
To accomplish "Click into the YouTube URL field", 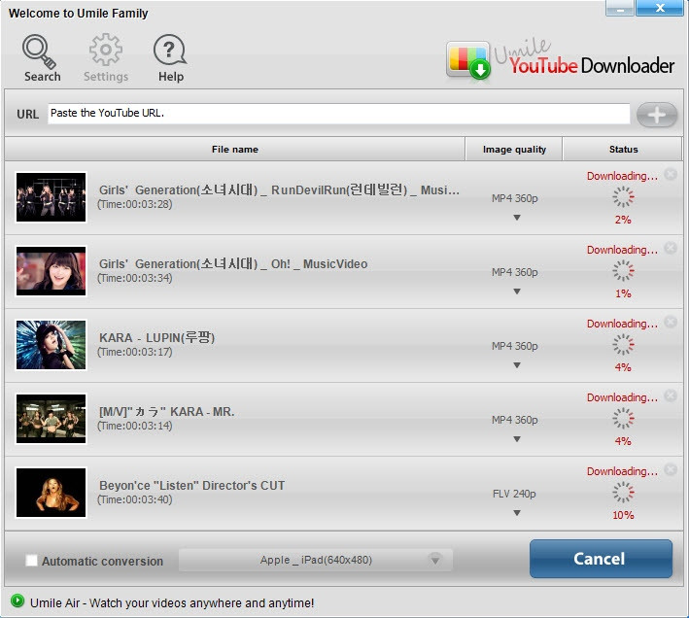I will [338, 114].
